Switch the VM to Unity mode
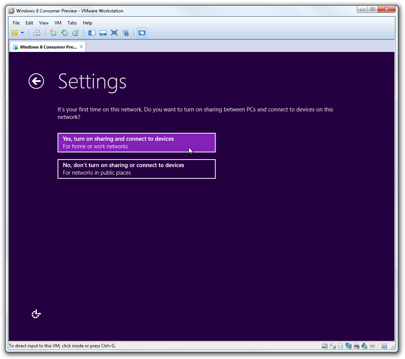The image size is (405, 359). tap(125, 33)
